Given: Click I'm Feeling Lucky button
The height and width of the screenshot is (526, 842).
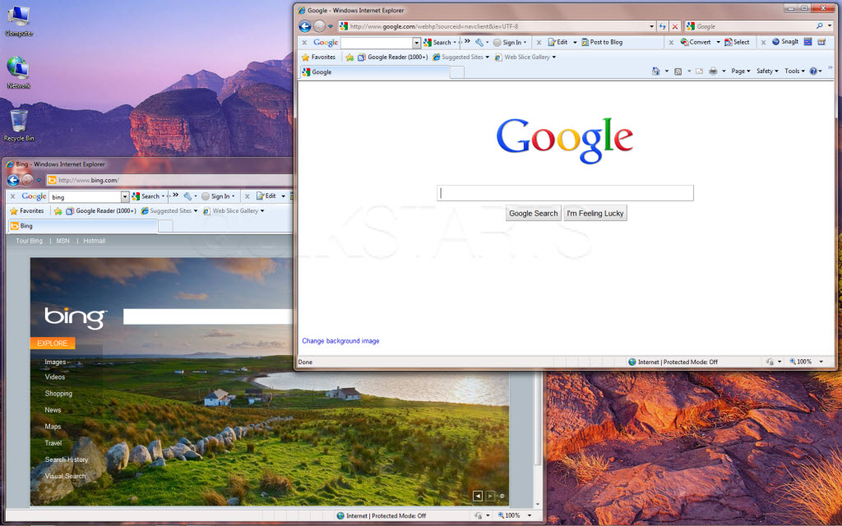Looking at the screenshot, I should tap(595, 213).
